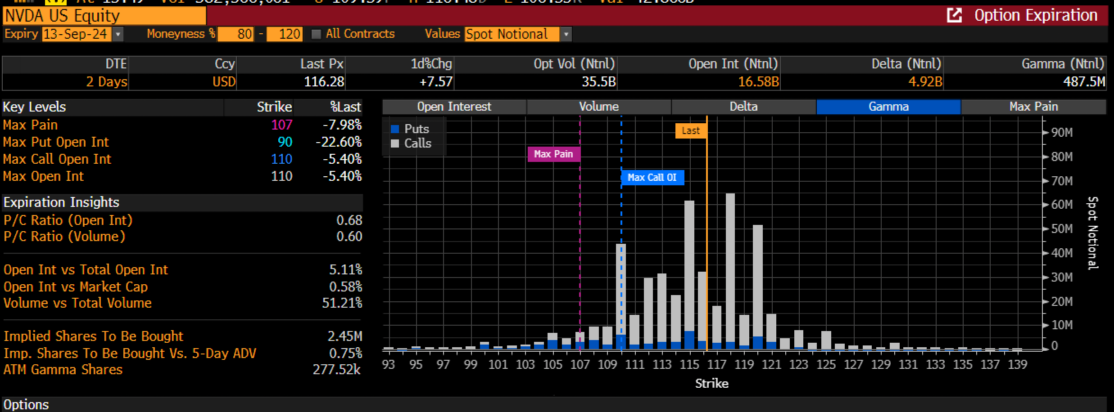
Task: Click the ATM Gamma Shares value 277.52k
Action: coord(337,369)
